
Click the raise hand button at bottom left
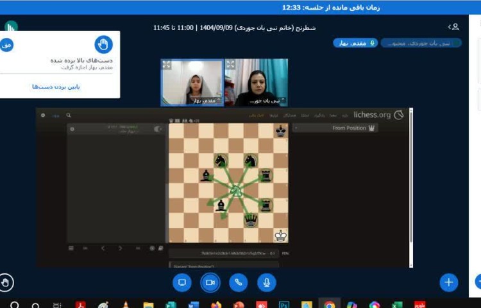click(6, 282)
